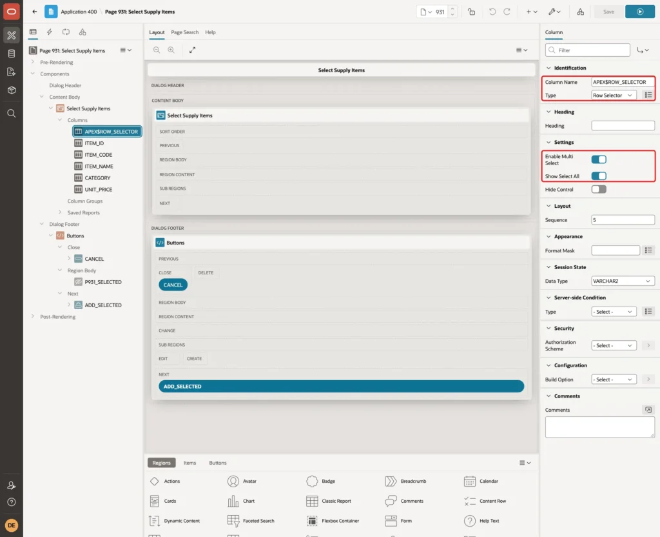Switch to Shared Components tab icon
This screenshot has width=660, height=537.
pos(82,32)
